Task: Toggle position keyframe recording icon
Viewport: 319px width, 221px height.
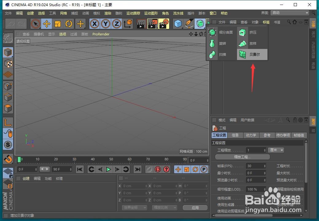Action: [178, 169]
